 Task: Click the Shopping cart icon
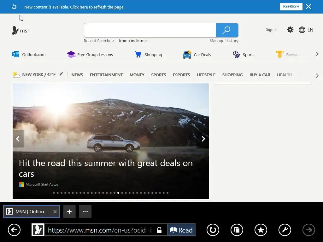138,54
